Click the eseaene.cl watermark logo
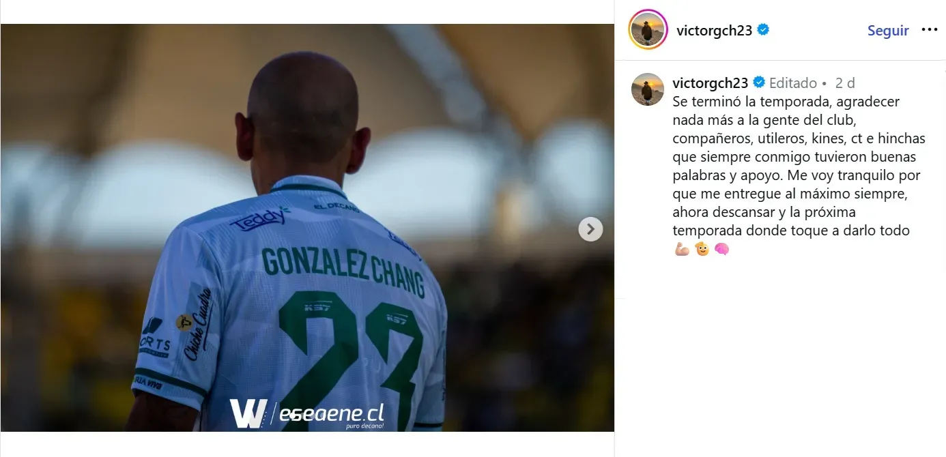 306,413
